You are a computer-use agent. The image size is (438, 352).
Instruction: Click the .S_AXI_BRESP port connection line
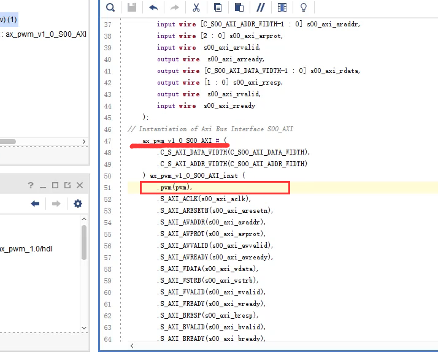tap(207, 316)
